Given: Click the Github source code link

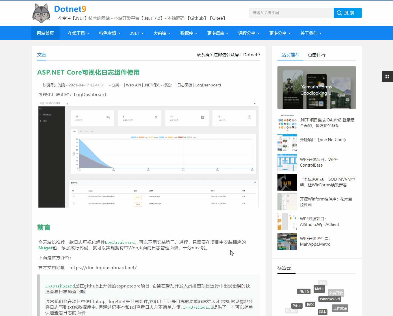Looking at the screenshot, I should pos(197,18).
